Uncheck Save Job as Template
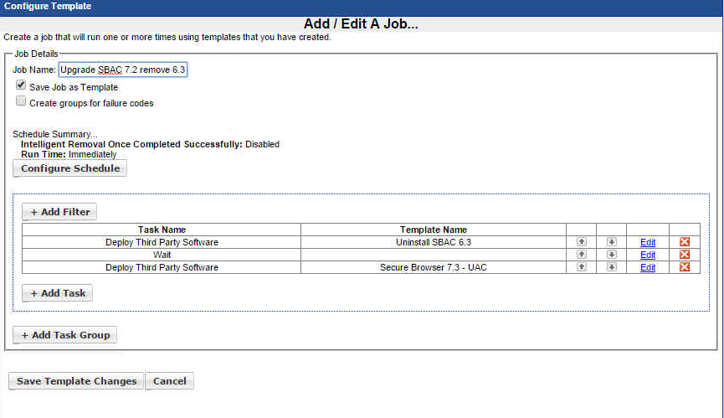724x418 pixels. pos(21,85)
